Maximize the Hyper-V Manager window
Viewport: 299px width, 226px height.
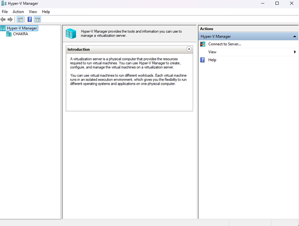tap(277, 3)
